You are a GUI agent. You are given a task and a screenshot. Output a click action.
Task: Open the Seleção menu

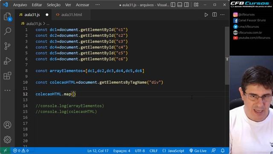pyautogui.click(x=53, y=5)
